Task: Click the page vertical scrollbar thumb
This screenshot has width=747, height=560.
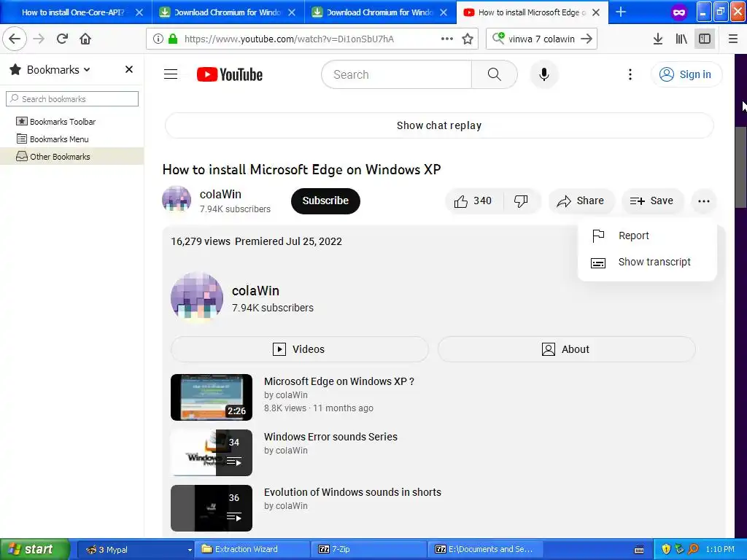Action: 740,167
